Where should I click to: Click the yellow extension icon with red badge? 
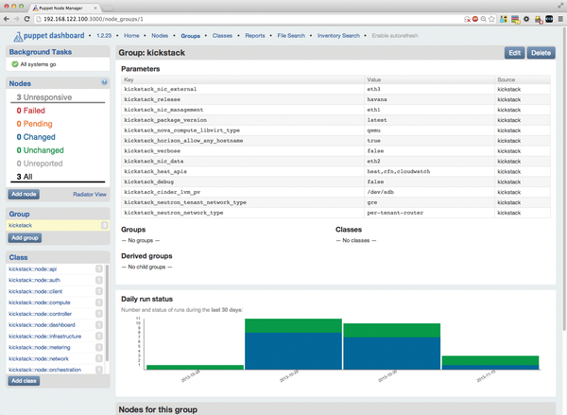(538, 20)
